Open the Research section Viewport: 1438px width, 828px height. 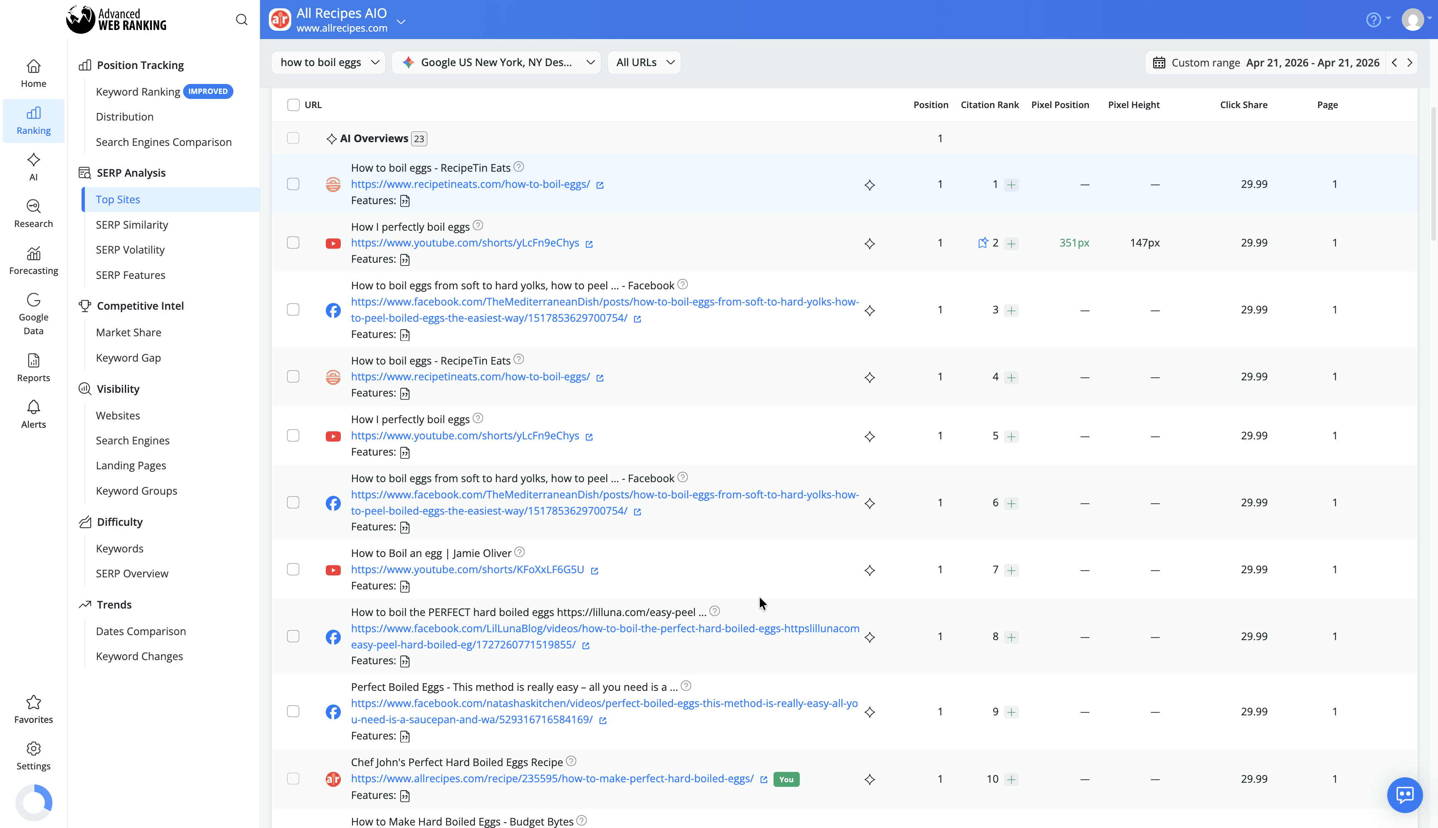tap(33, 213)
